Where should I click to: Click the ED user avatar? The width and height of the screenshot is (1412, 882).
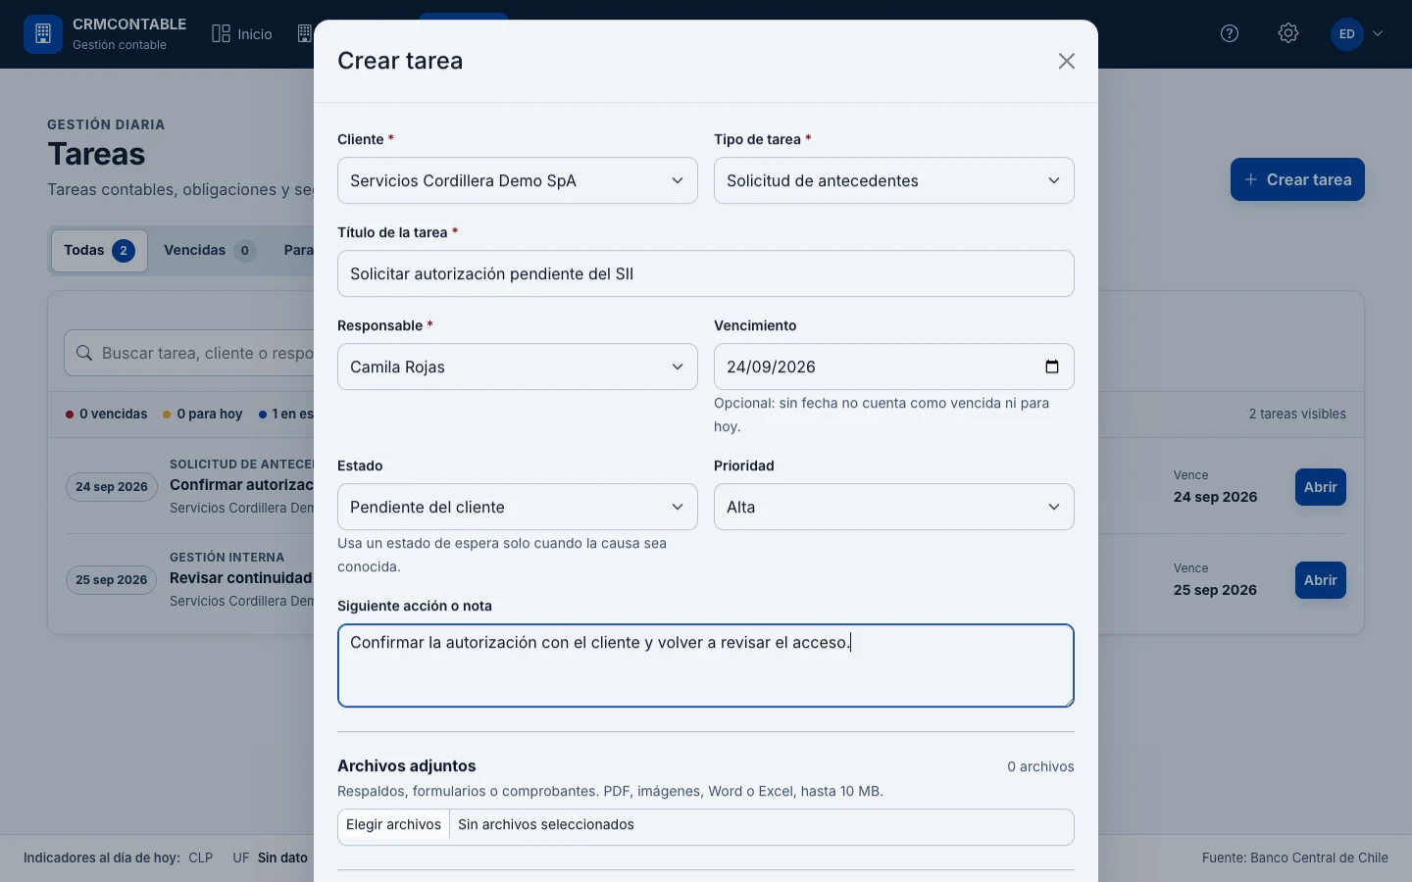(x=1347, y=34)
